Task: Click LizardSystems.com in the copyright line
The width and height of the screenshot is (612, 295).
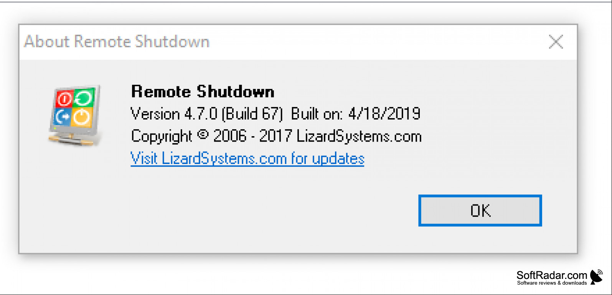Action: 359,137
